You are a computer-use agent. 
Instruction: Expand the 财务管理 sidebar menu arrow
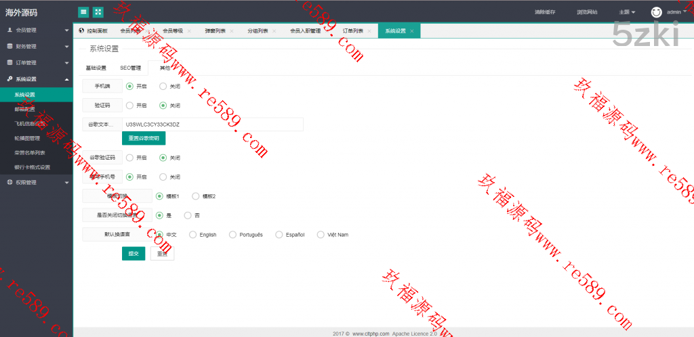(x=67, y=47)
